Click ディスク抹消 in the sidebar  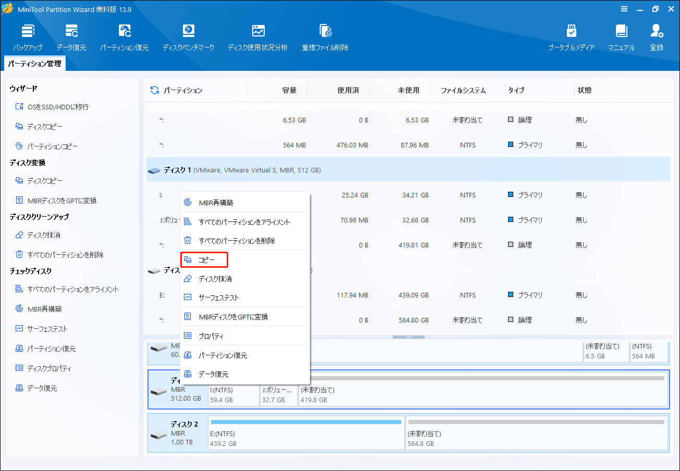(x=39, y=235)
